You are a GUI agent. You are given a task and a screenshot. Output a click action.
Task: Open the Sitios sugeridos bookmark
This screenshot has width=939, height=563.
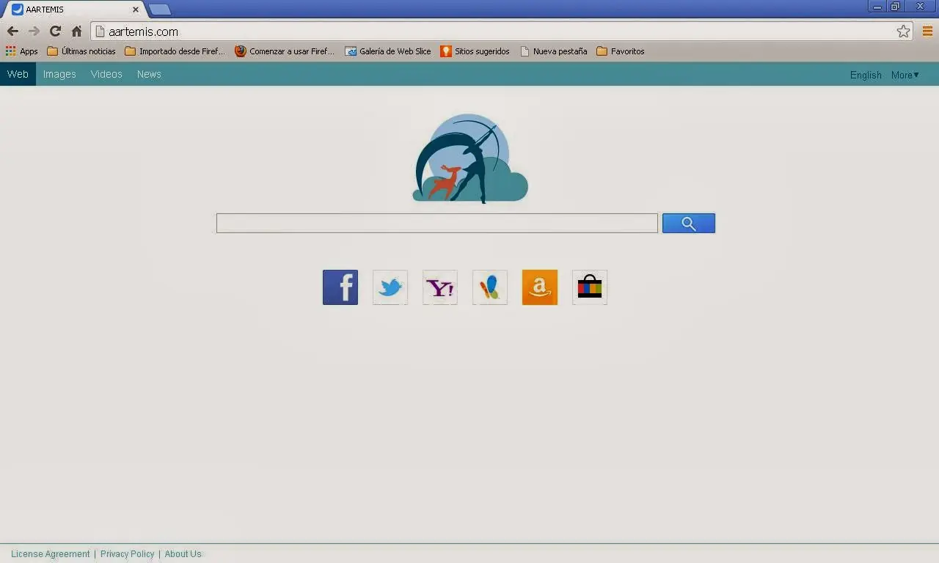click(475, 51)
